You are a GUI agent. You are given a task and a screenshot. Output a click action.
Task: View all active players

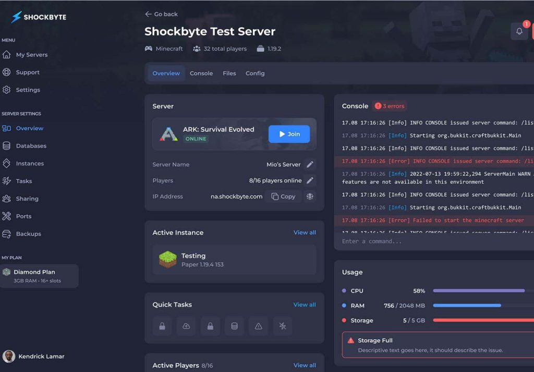coord(305,365)
